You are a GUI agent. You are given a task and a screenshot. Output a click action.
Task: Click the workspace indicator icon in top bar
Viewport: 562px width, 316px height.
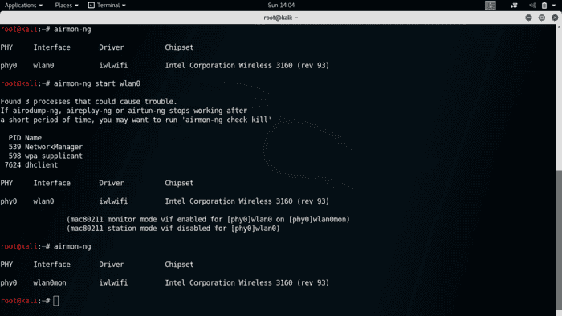click(491, 6)
